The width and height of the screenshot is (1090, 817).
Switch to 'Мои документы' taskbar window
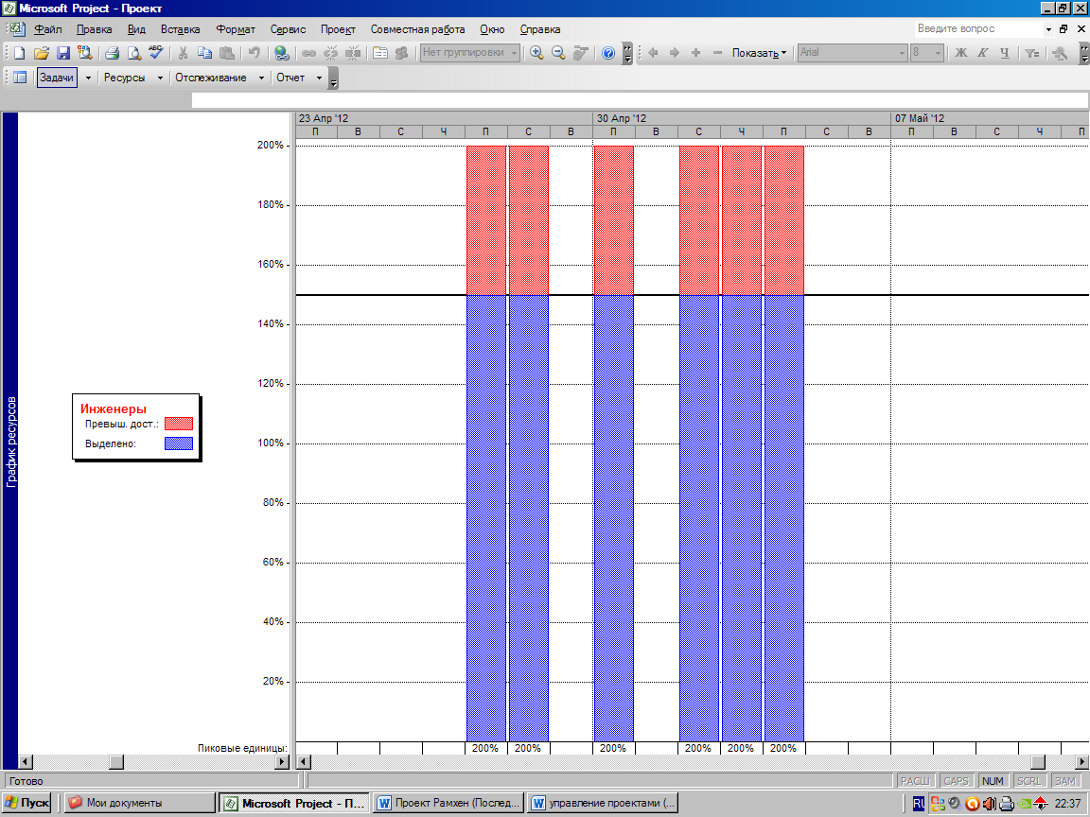[x=140, y=803]
